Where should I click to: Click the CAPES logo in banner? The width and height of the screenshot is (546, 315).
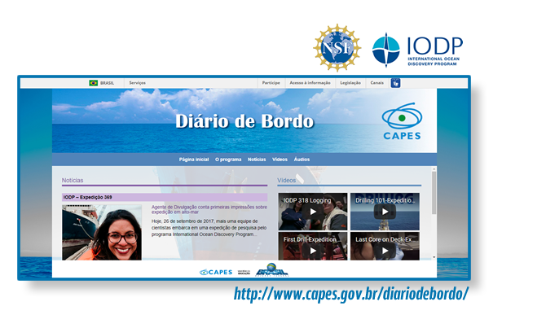tap(402, 121)
